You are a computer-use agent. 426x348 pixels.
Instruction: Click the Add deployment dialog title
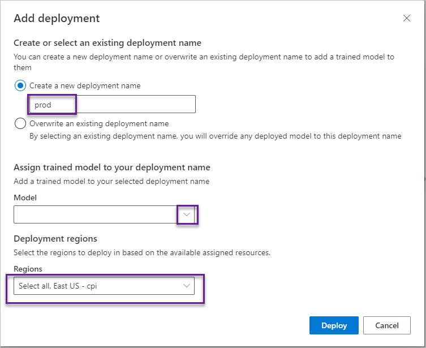click(57, 19)
